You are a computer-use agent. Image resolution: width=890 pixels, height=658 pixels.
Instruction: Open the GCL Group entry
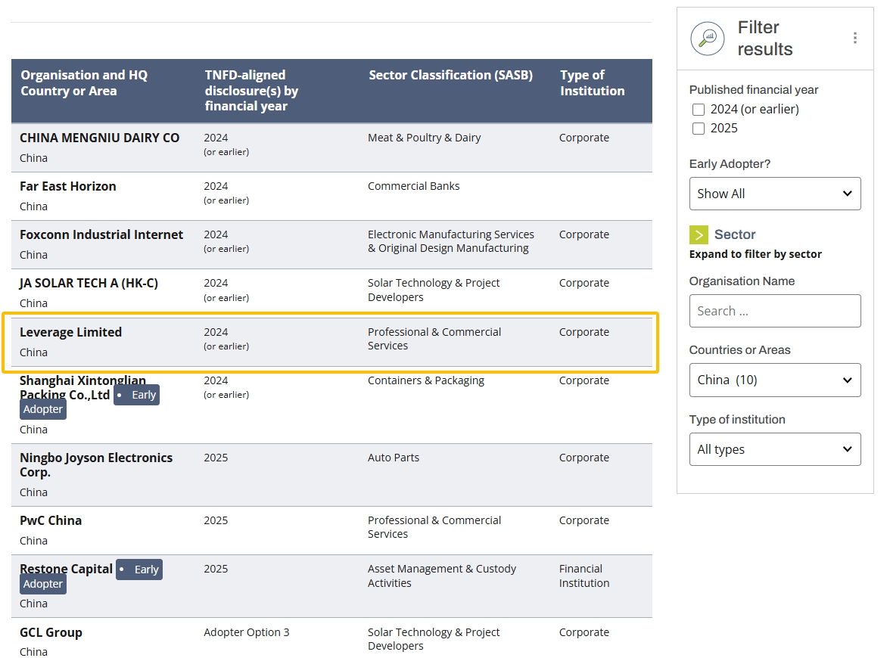coord(51,632)
